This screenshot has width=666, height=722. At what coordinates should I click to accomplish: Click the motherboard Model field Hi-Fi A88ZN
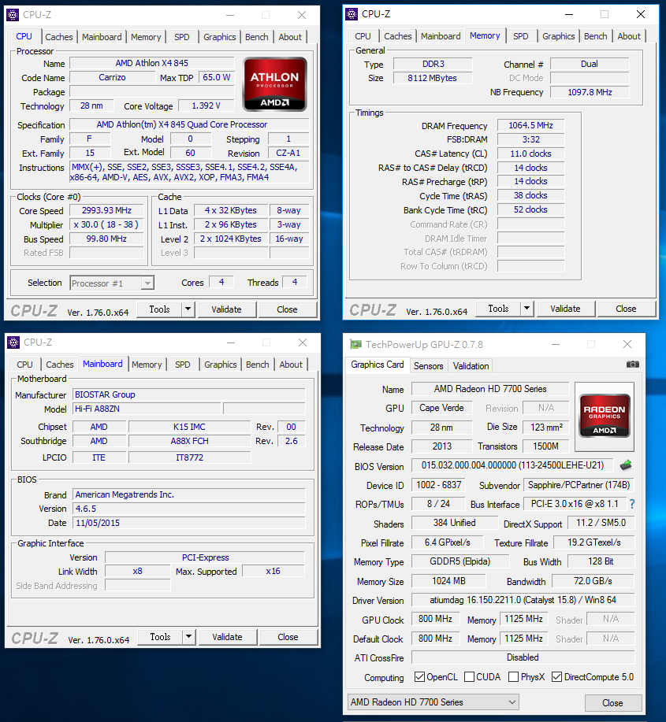click(x=147, y=409)
